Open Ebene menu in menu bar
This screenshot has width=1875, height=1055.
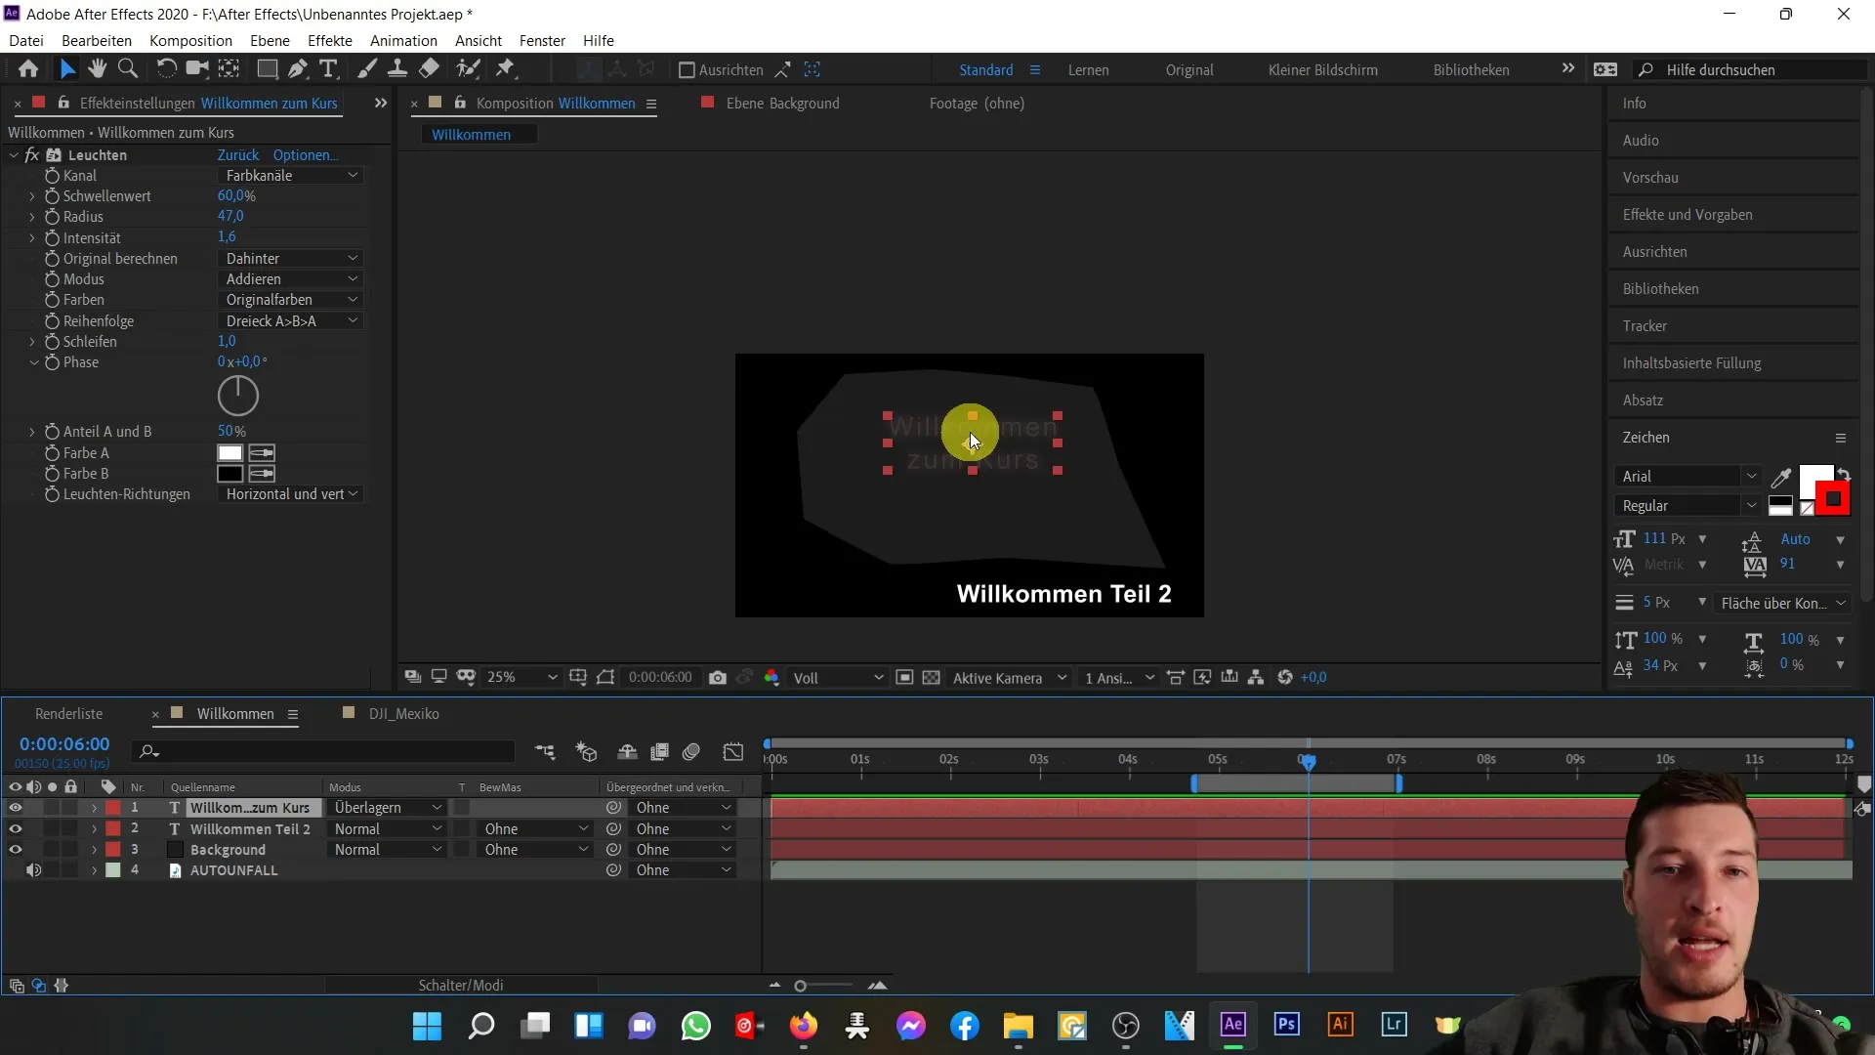(x=270, y=40)
